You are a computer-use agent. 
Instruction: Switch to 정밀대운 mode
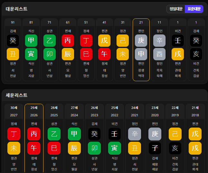coord(176,9)
